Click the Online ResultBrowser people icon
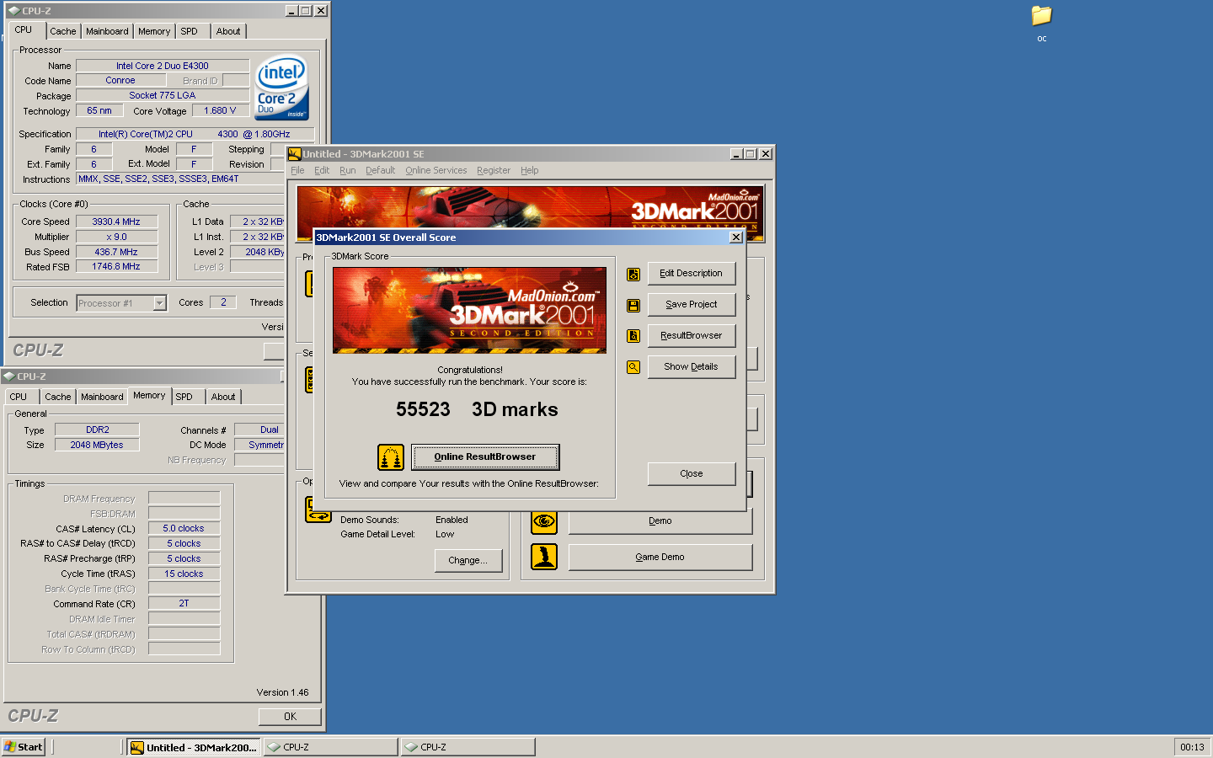Image resolution: width=1213 pixels, height=758 pixels. coord(391,457)
